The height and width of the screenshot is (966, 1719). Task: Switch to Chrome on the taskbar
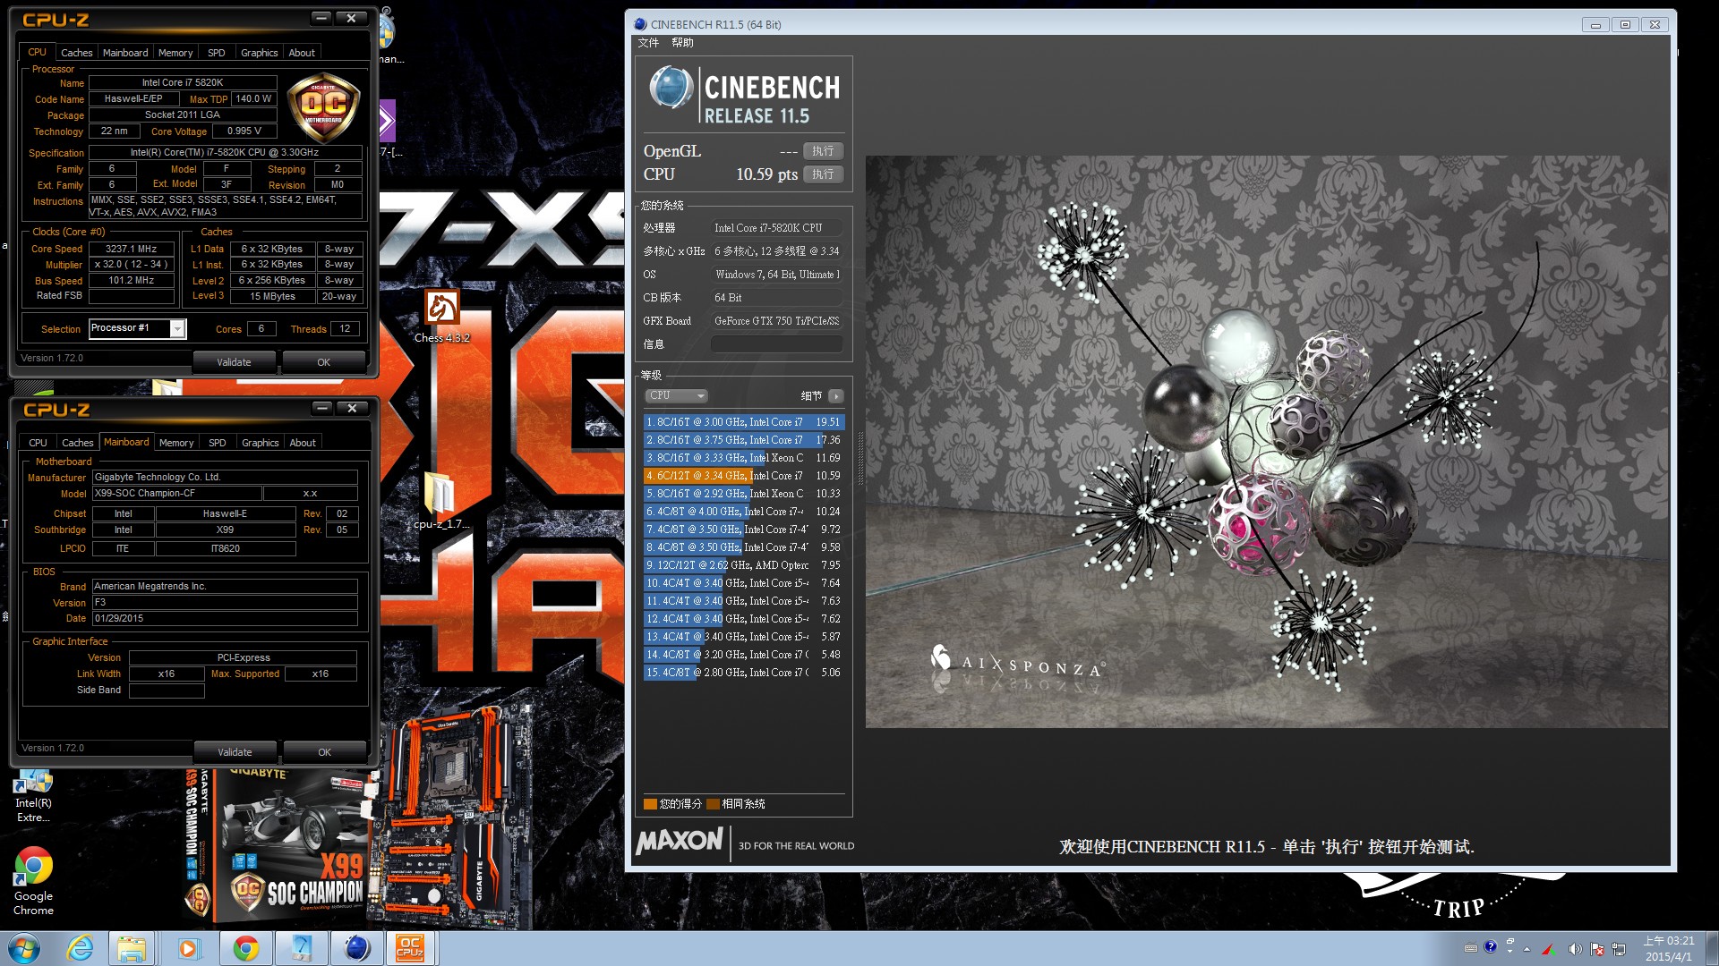[245, 948]
